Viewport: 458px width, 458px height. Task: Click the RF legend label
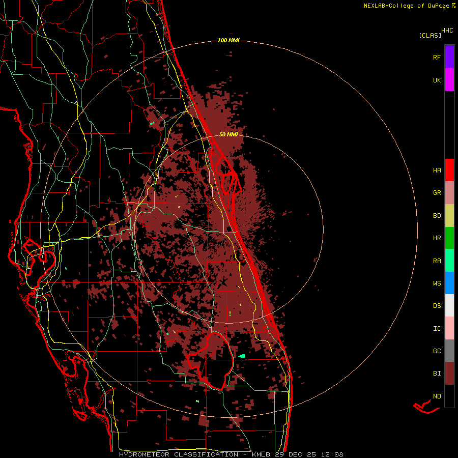437,57
